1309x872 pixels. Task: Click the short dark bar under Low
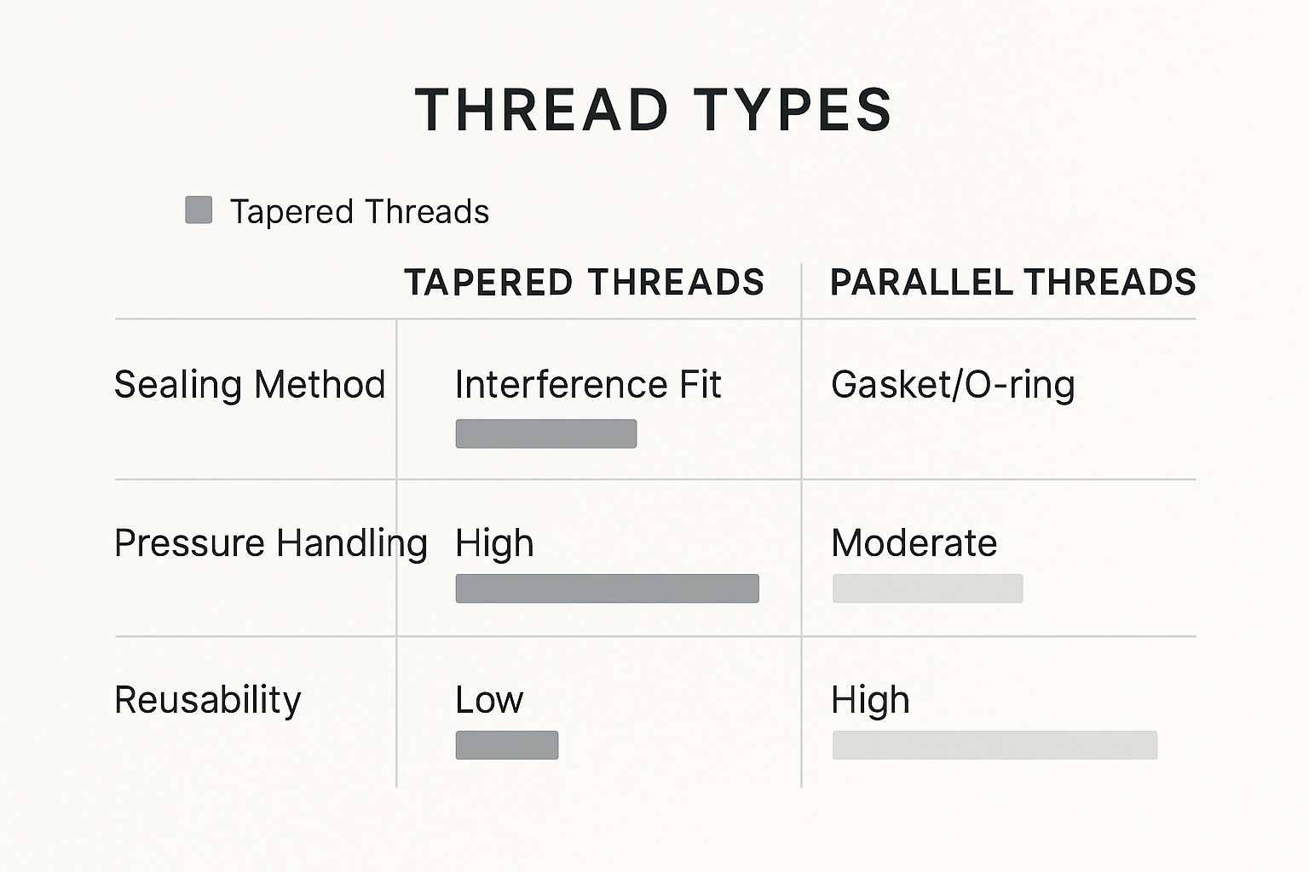[x=507, y=745]
